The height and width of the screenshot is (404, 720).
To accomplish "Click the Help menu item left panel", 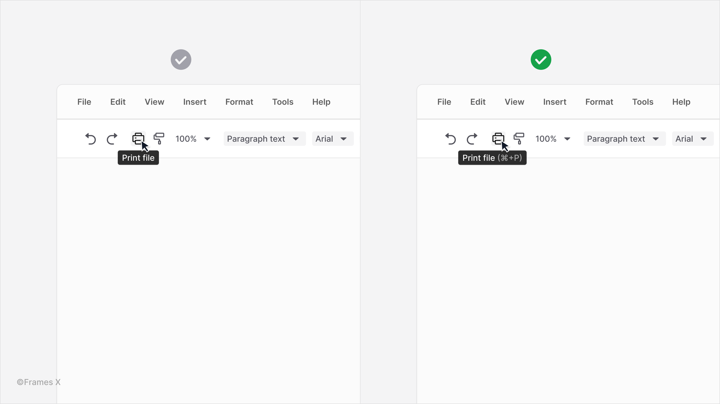I will [x=321, y=102].
